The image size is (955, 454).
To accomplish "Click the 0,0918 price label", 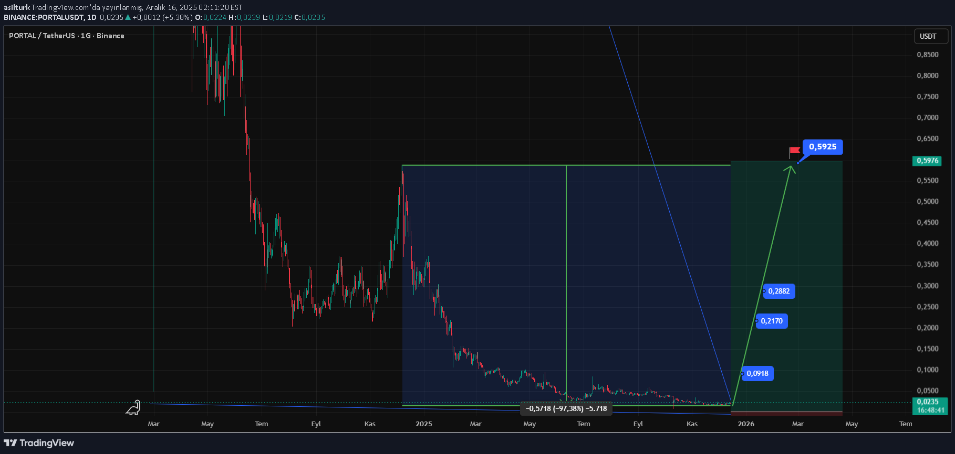I will coord(757,373).
